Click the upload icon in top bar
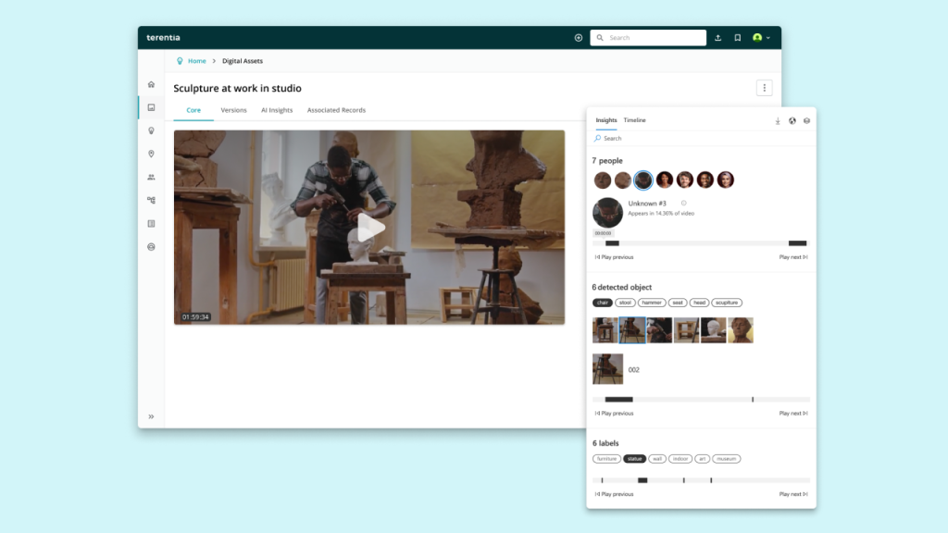This screenshot has width=948, height=533. pyautogui.click(x=719, y=38)
